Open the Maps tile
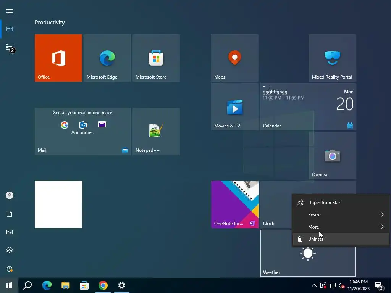 click(x=235, y=58)
